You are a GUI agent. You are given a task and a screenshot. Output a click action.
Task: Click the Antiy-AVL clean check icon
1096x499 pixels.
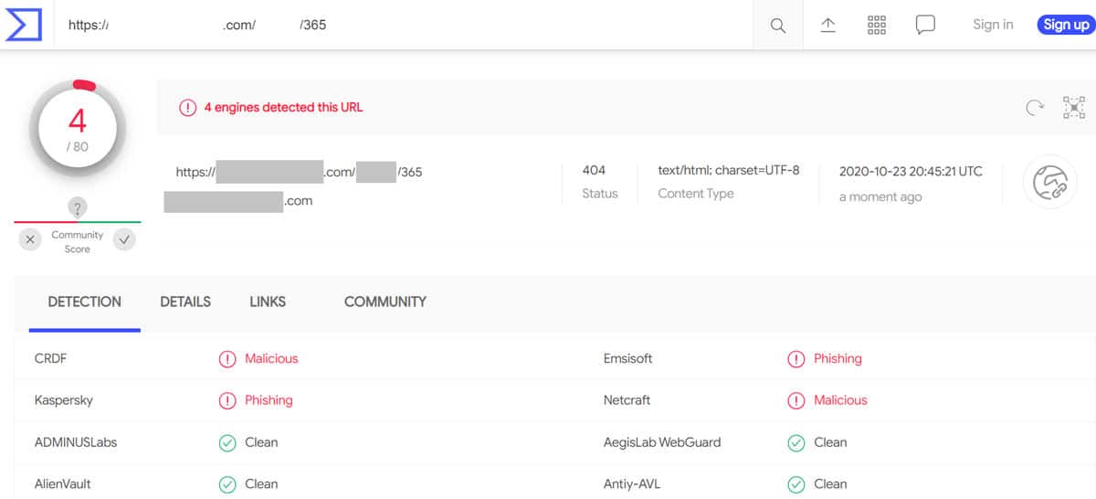[x=796, y=484]
